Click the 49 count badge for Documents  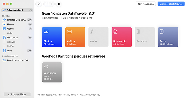click(30, 37)
